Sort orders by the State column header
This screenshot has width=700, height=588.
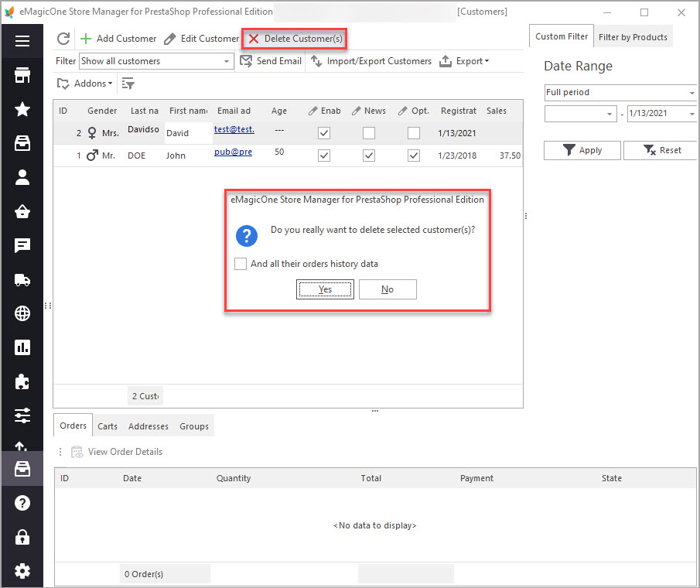pyautogui.click(x=612, y=478)
